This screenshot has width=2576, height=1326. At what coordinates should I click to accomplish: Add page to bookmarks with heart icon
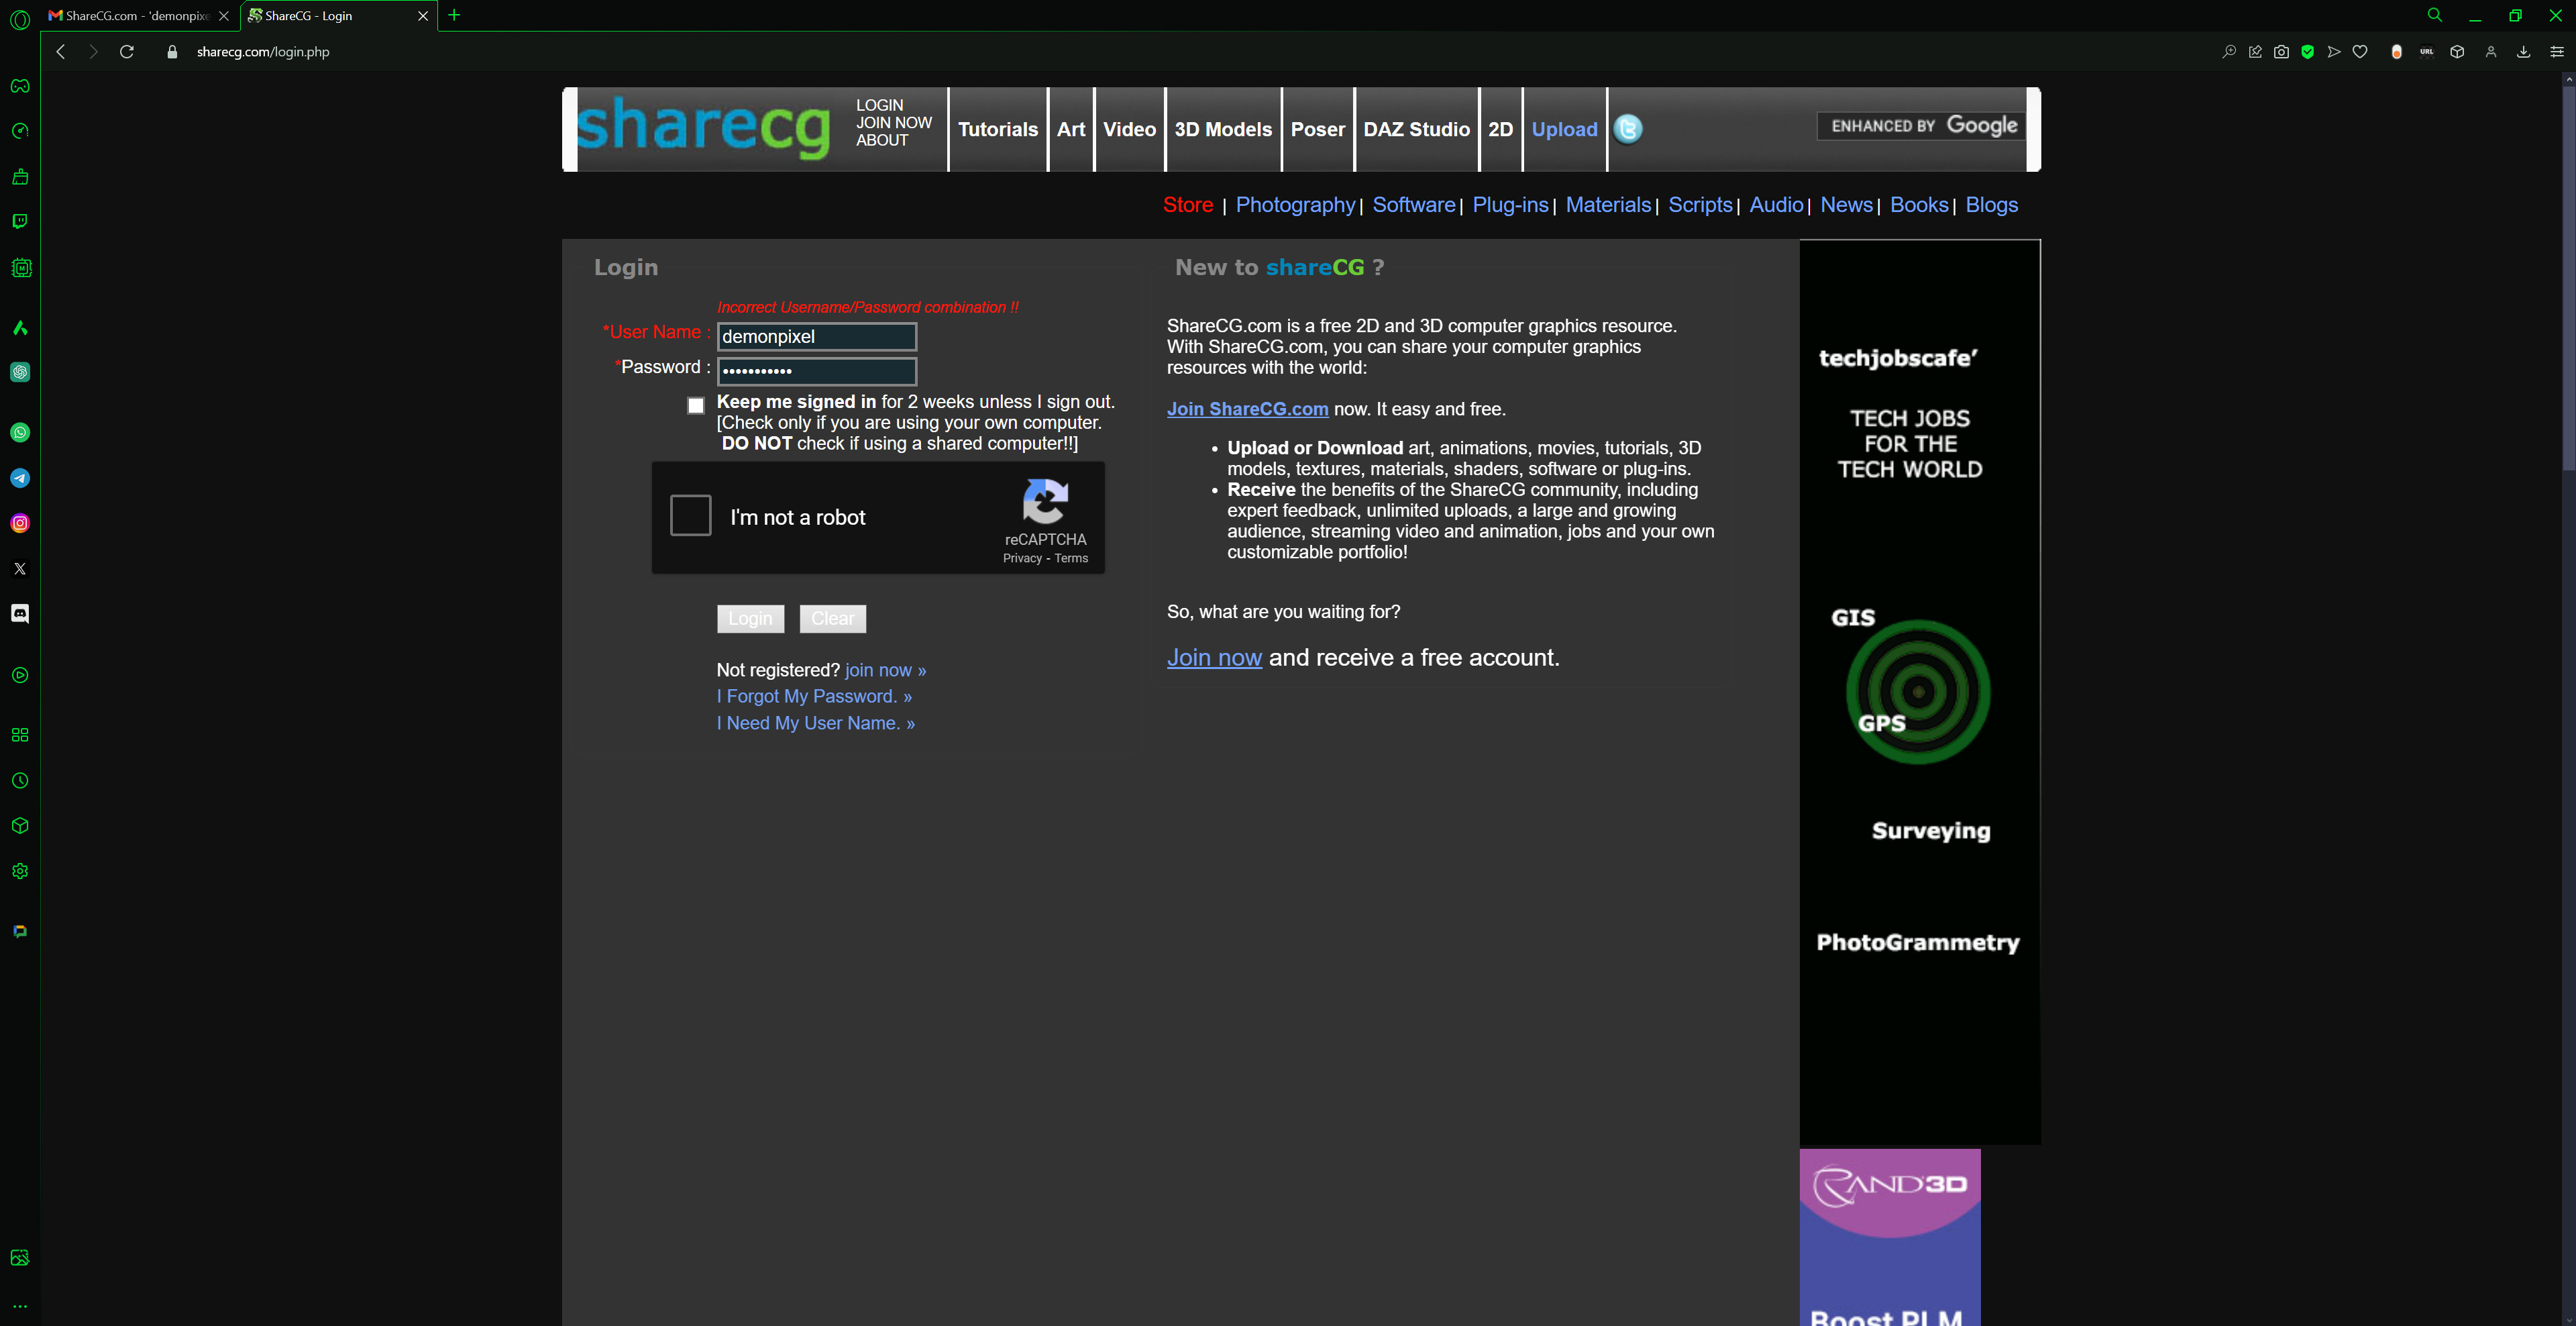point(2360,52)
